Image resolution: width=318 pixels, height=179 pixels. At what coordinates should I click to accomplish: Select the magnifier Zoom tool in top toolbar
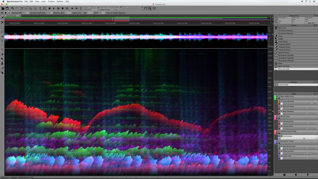pyautogui.click(x=150, y=8)
